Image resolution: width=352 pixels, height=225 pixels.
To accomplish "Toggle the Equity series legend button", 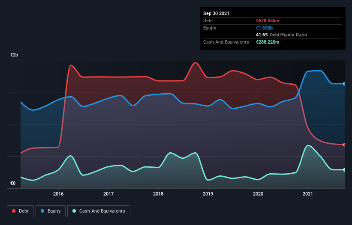I will [x=51, y=211].
